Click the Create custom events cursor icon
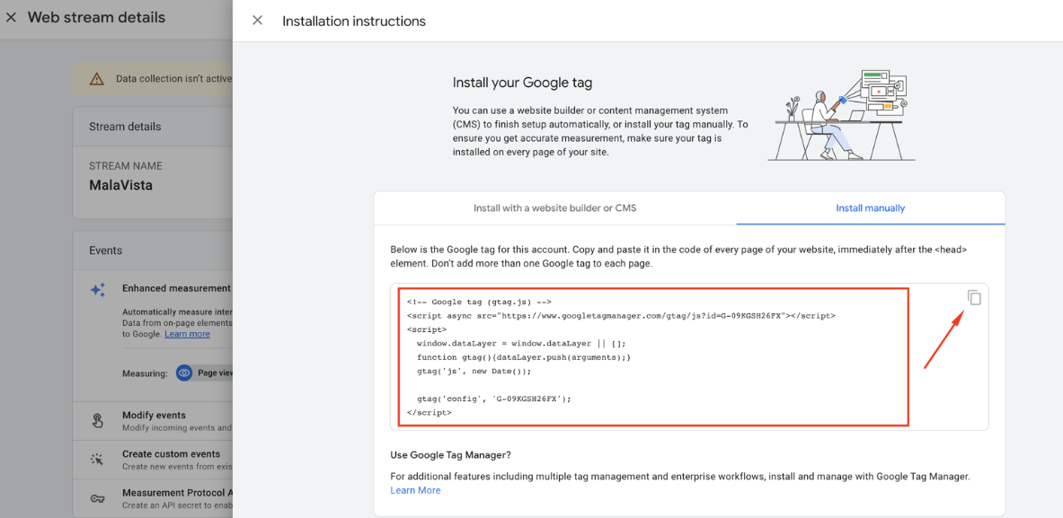1063x518 pixels. (98, 460)
